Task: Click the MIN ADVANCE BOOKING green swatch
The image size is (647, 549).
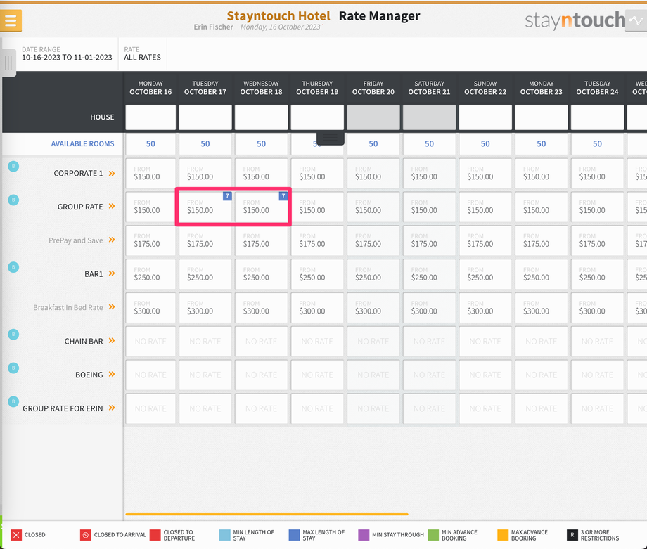Action: coord(433,535)
